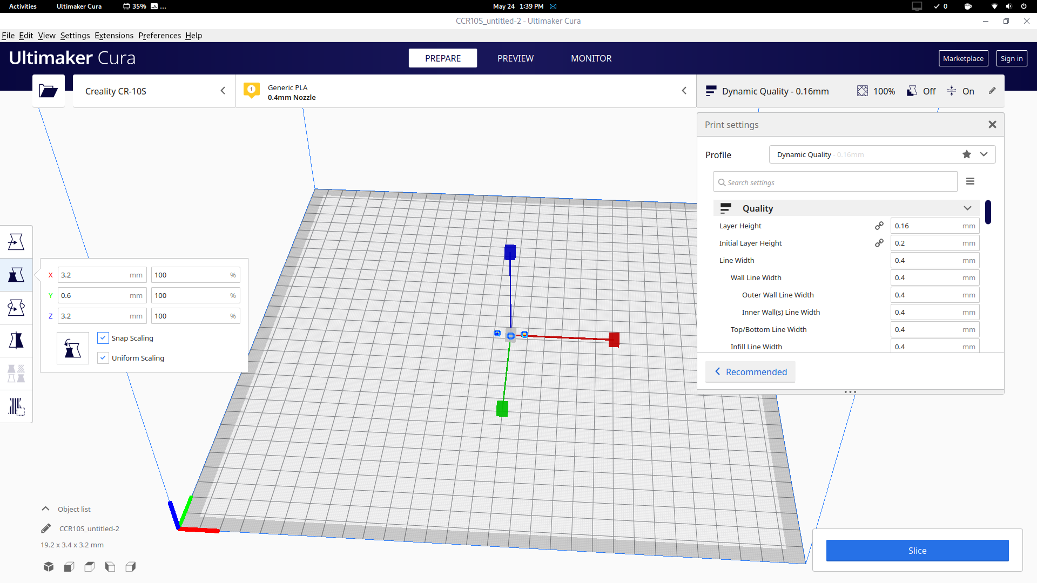This screenshot has height=583, width=1037.
Task: Click the infill 100% icon
Action: tap(863, 91)
